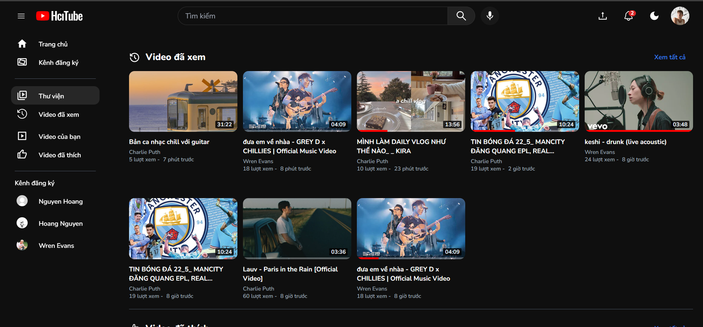Open the hamburger menu icon
Image resolution: width=703 pixels, height=327 pixels.
[x=21, y=16]
